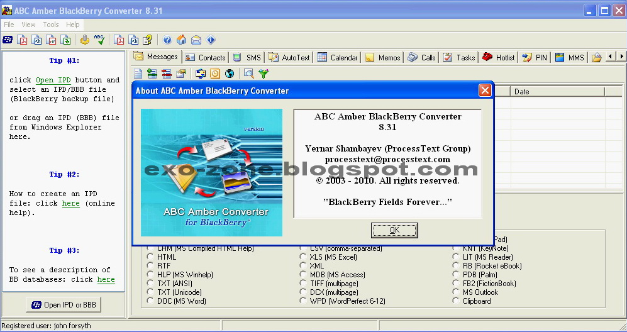Choose the XML format radio button

tap(302, 266)
